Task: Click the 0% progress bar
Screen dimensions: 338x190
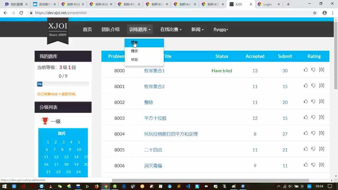Action: pyautogui.click(x=63, y=84)
